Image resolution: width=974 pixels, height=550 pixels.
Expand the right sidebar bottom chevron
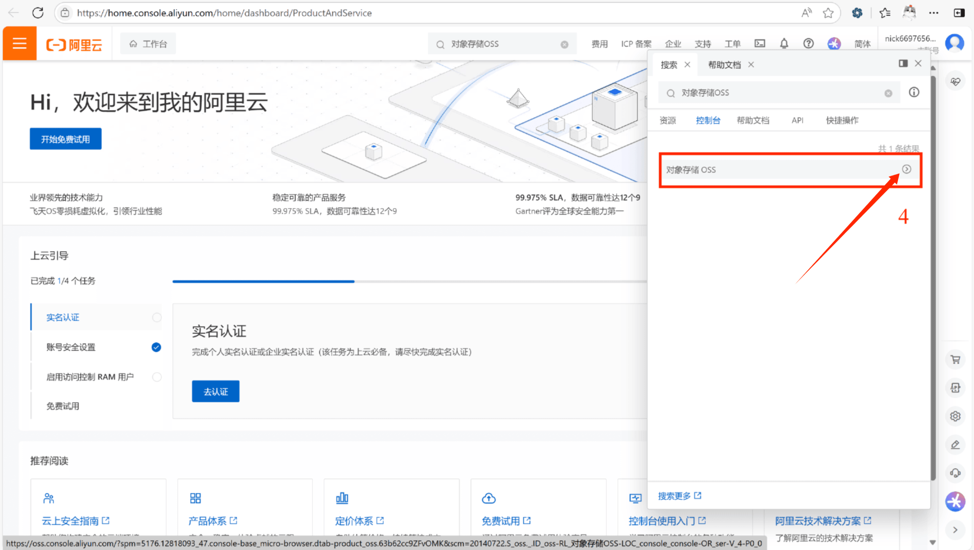point(955,529)
